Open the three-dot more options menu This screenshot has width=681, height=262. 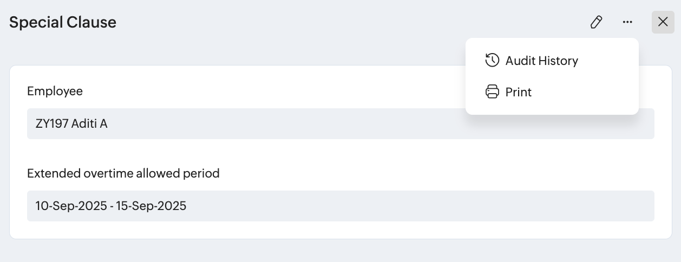pos(627,22)
